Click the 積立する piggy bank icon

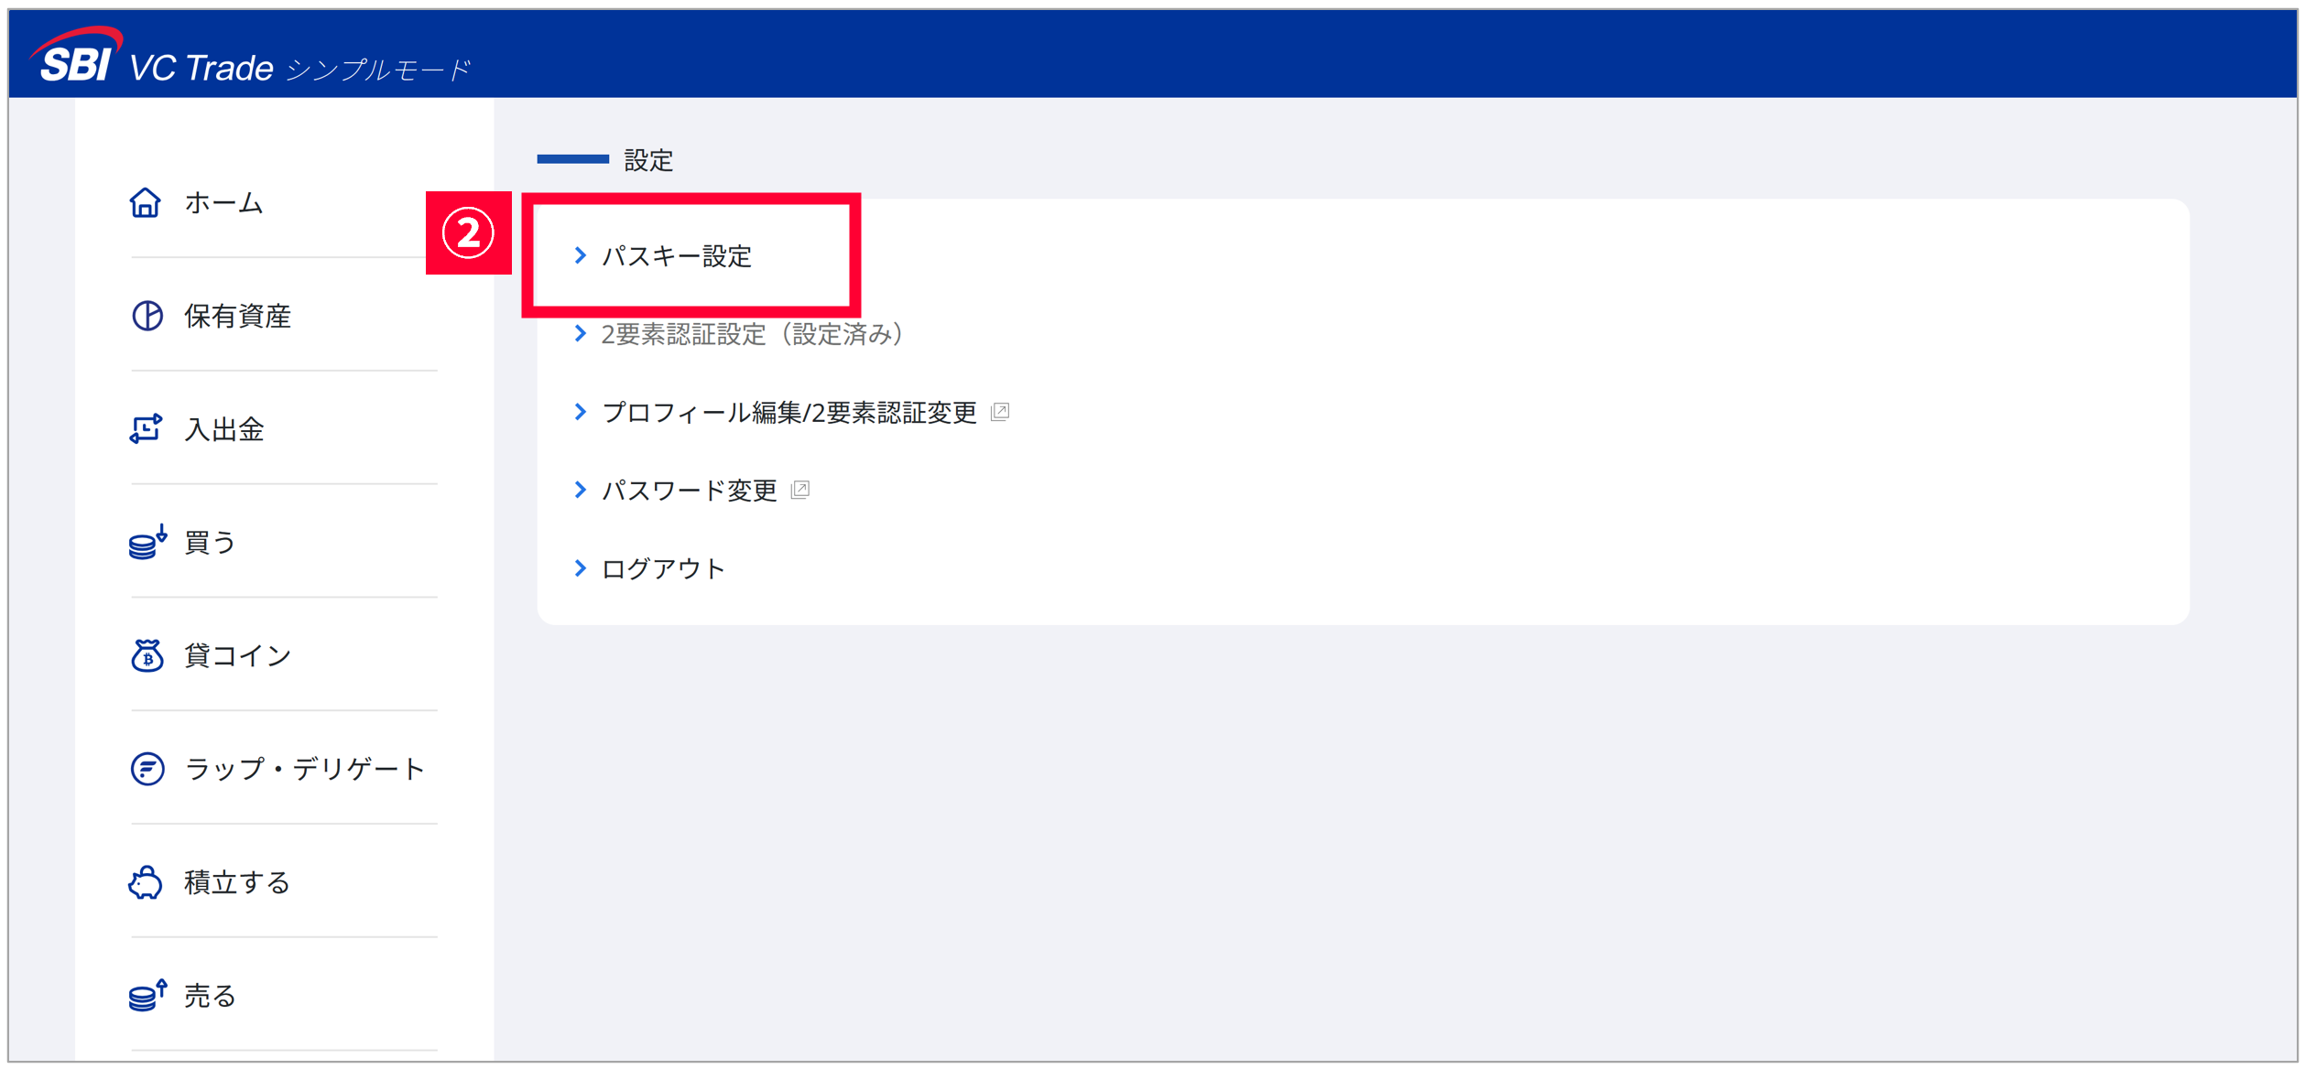click(x=146, y=882)
